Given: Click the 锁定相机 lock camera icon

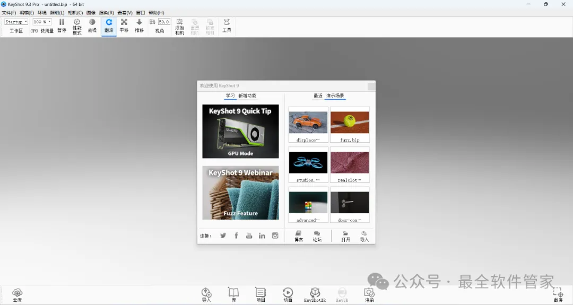Looking at the screenshot, I should [210, 27].
